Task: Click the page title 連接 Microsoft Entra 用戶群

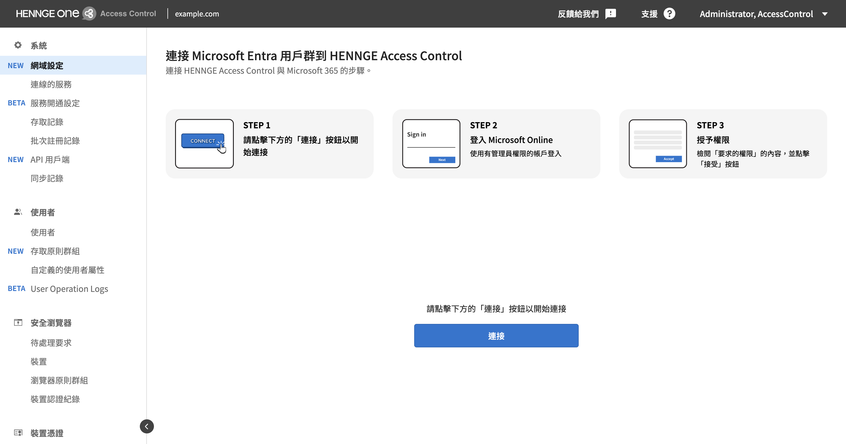Action: click(x=314, y=56)
